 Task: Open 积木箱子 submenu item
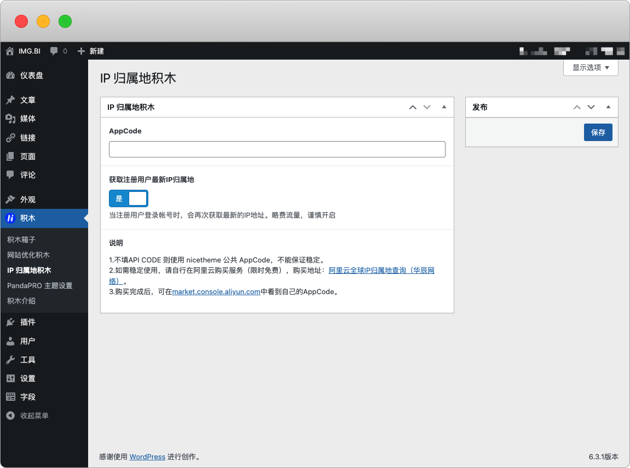point(21,239)
